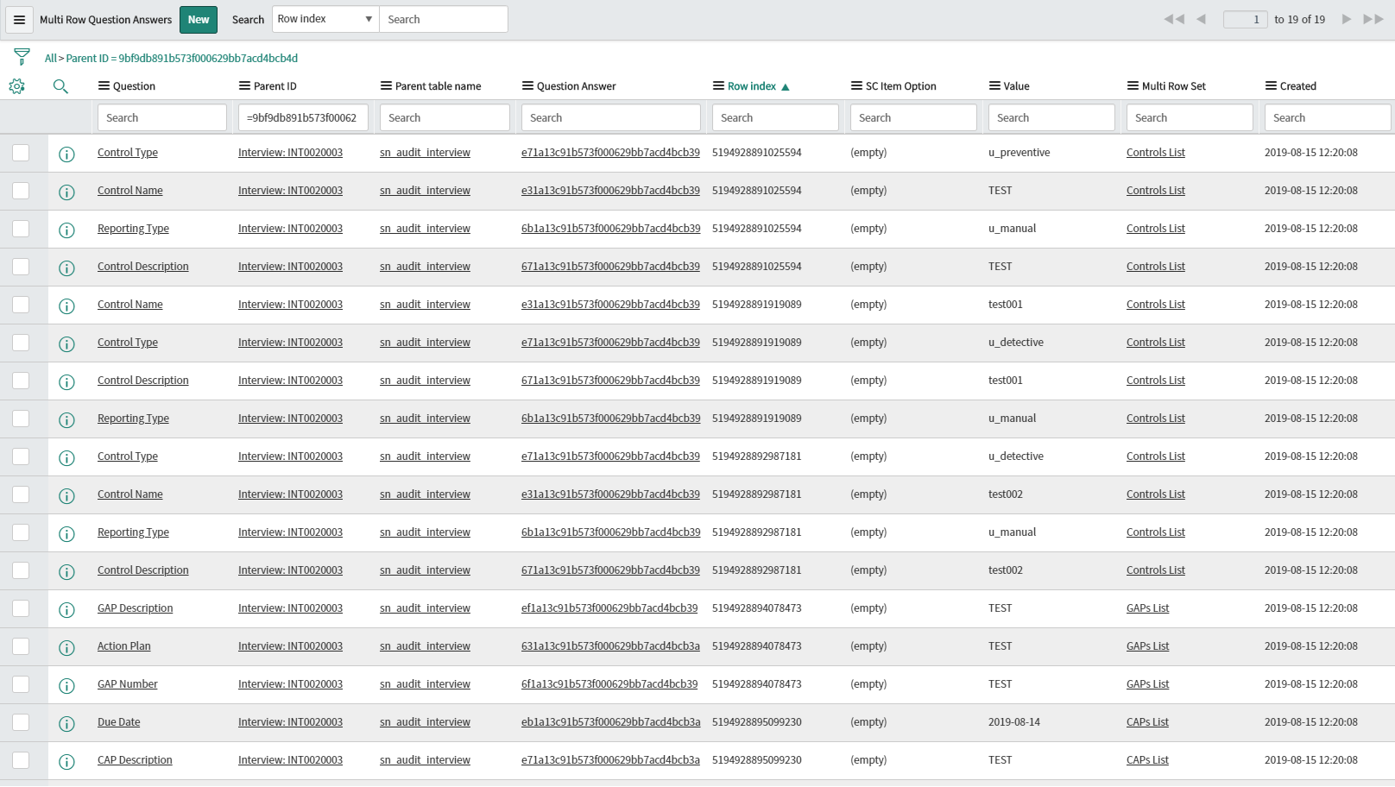Click the New button
The image size is (1395, 787).
199,19
